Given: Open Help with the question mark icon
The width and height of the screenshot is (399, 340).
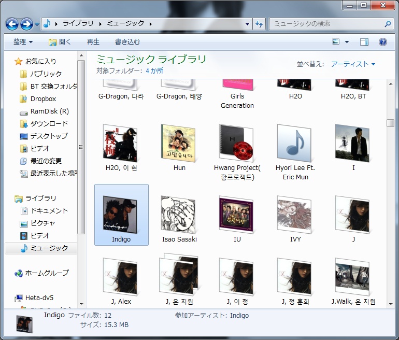Looking at the screenshot, I should pos(383,42).
